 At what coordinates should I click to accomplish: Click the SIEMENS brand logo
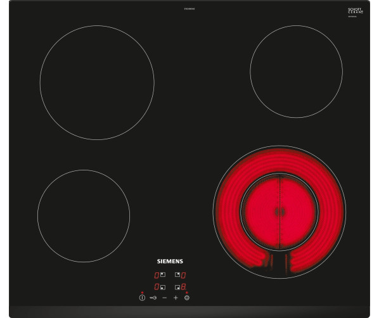coord(170,261)
